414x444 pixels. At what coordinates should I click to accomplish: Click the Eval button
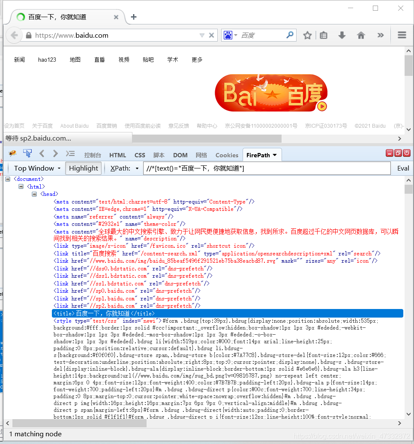(x=403, y=168)
